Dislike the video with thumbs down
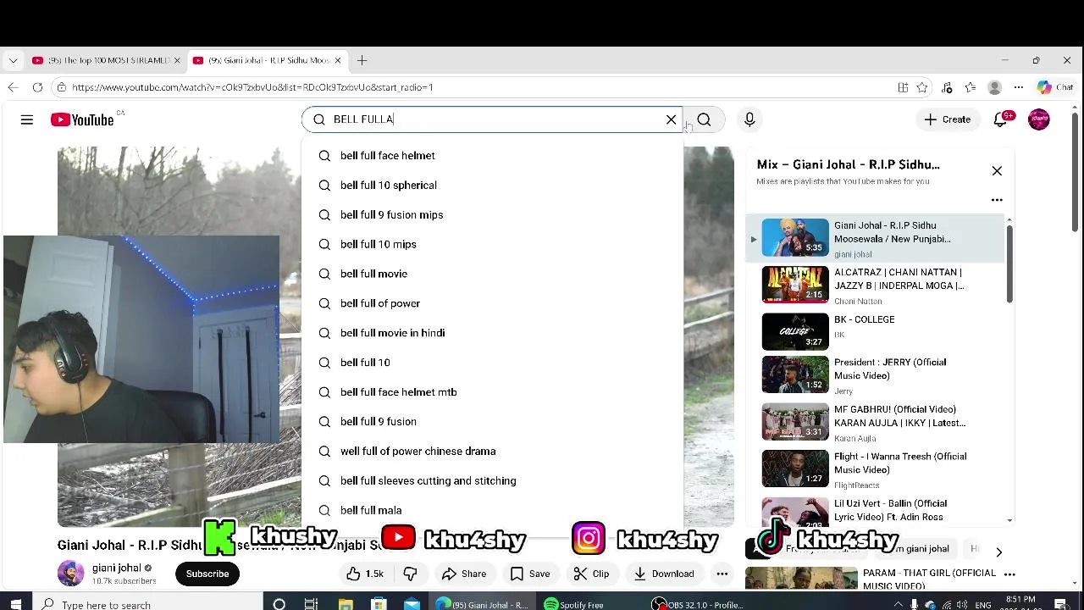The width and height of the screenshot is (1084, 610). (x=410, y=574)
